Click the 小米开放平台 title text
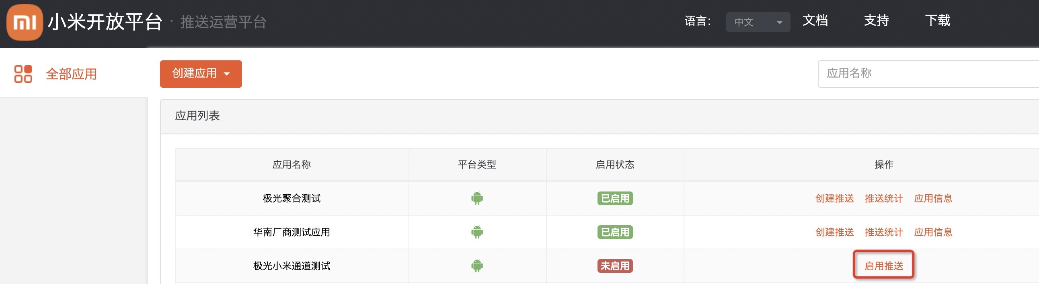1039x284 pixels. (105, 22)
